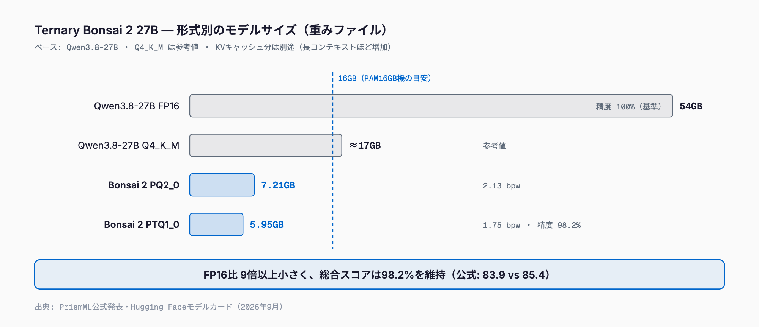Click the '1.75 bpw ・ 精度 98.2%' annotation
The width and height of the screenshot is (759, 327).
point(532,225)
